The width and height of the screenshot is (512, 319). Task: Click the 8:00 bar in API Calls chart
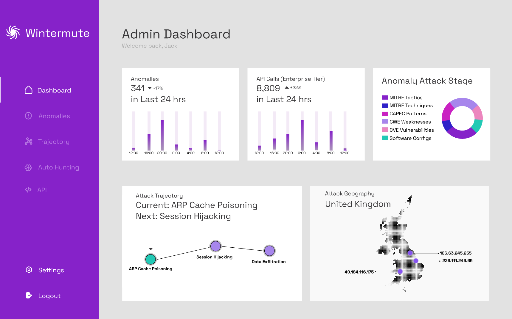tap(331, 141)
